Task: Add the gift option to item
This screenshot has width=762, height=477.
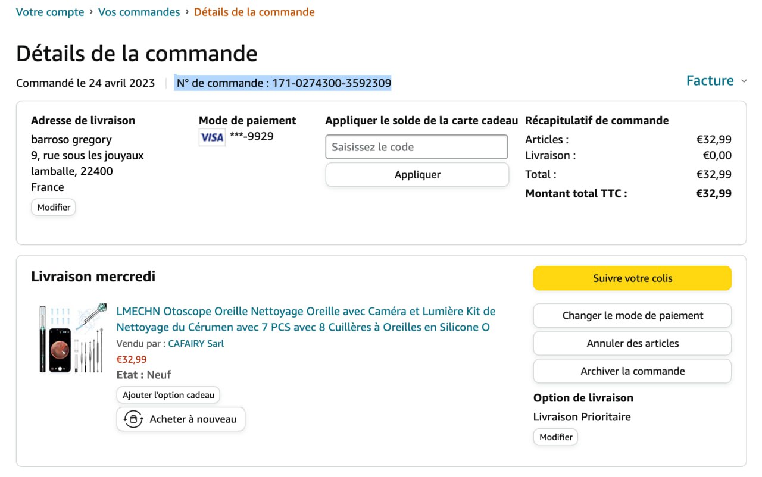Action: click(x=168, y=395)
